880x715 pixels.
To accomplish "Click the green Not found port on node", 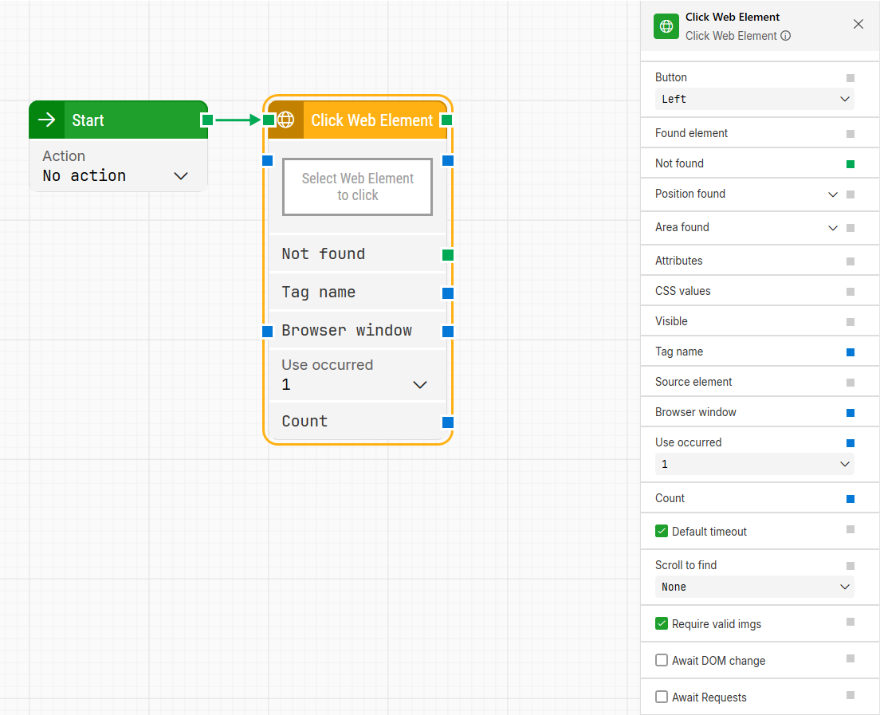I will pos(448,255).
